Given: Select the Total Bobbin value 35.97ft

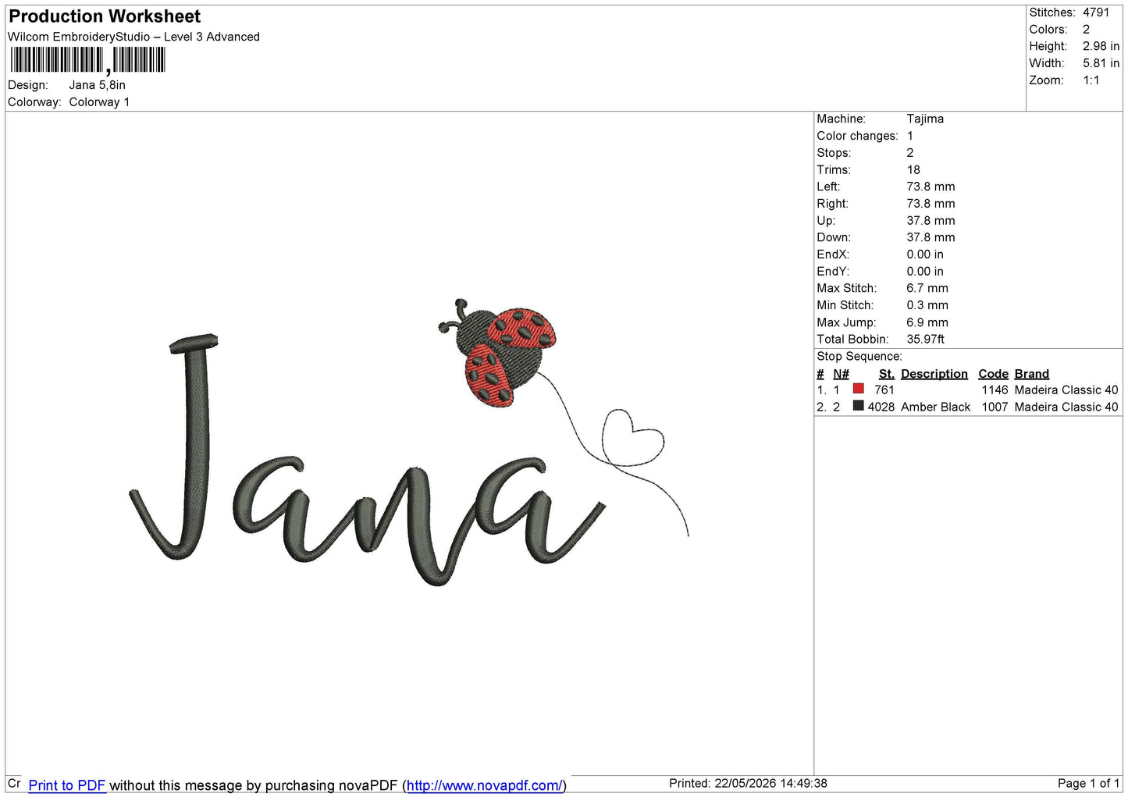Looking at the screenshot, I should tap(926, 339).
